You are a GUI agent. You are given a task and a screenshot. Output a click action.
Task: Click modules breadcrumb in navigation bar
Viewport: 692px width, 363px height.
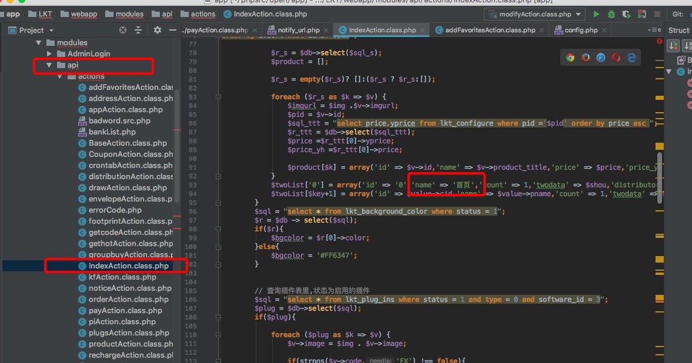tap(125, 14)
